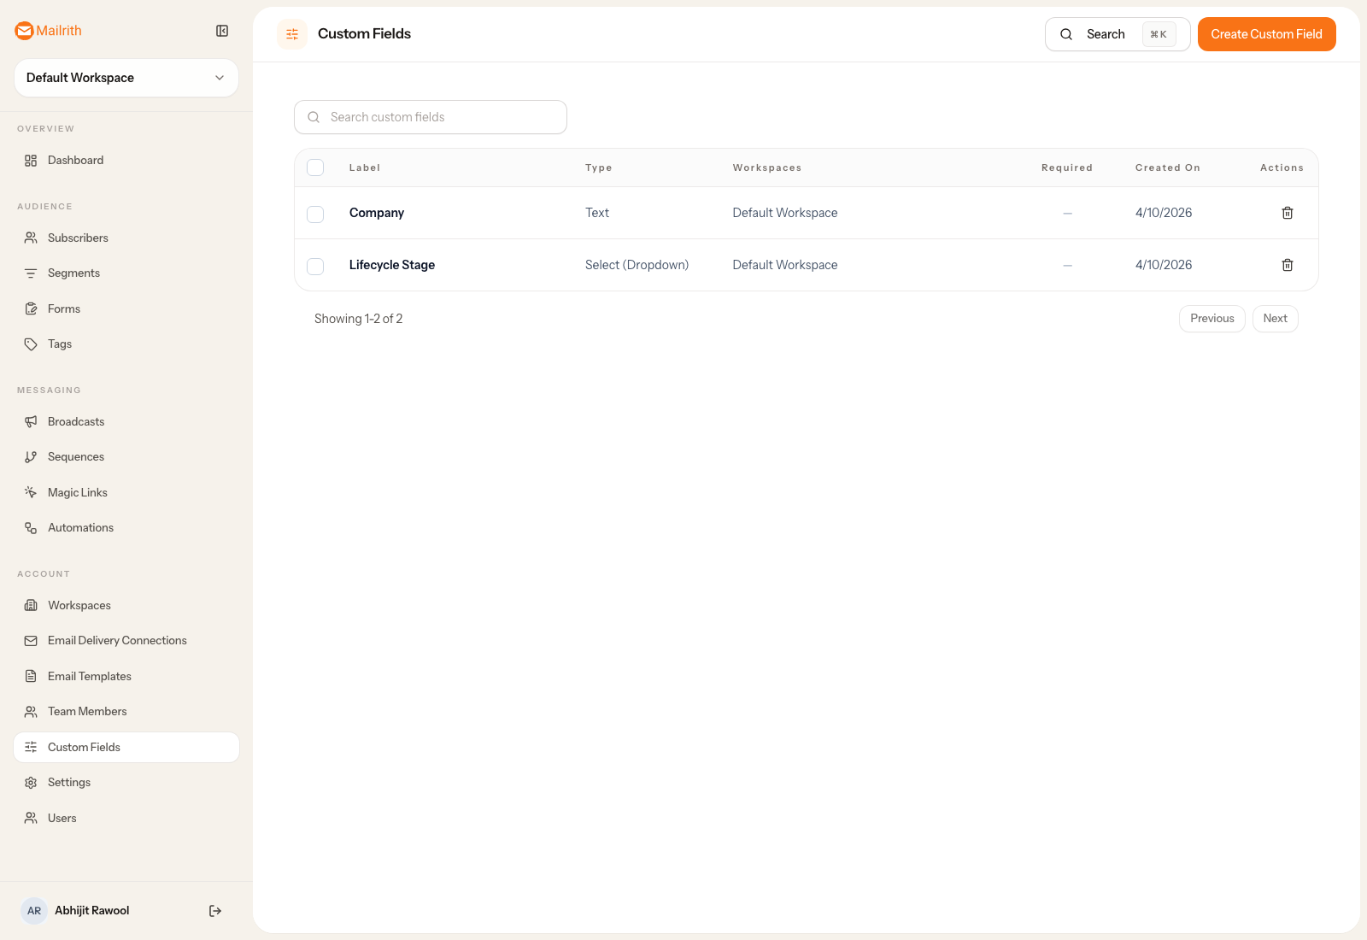Click the Tags icon under Audience
Image resolution: width=1367 pixels, height=940 pixels.
pyautogui.click(x=31, y=344)
